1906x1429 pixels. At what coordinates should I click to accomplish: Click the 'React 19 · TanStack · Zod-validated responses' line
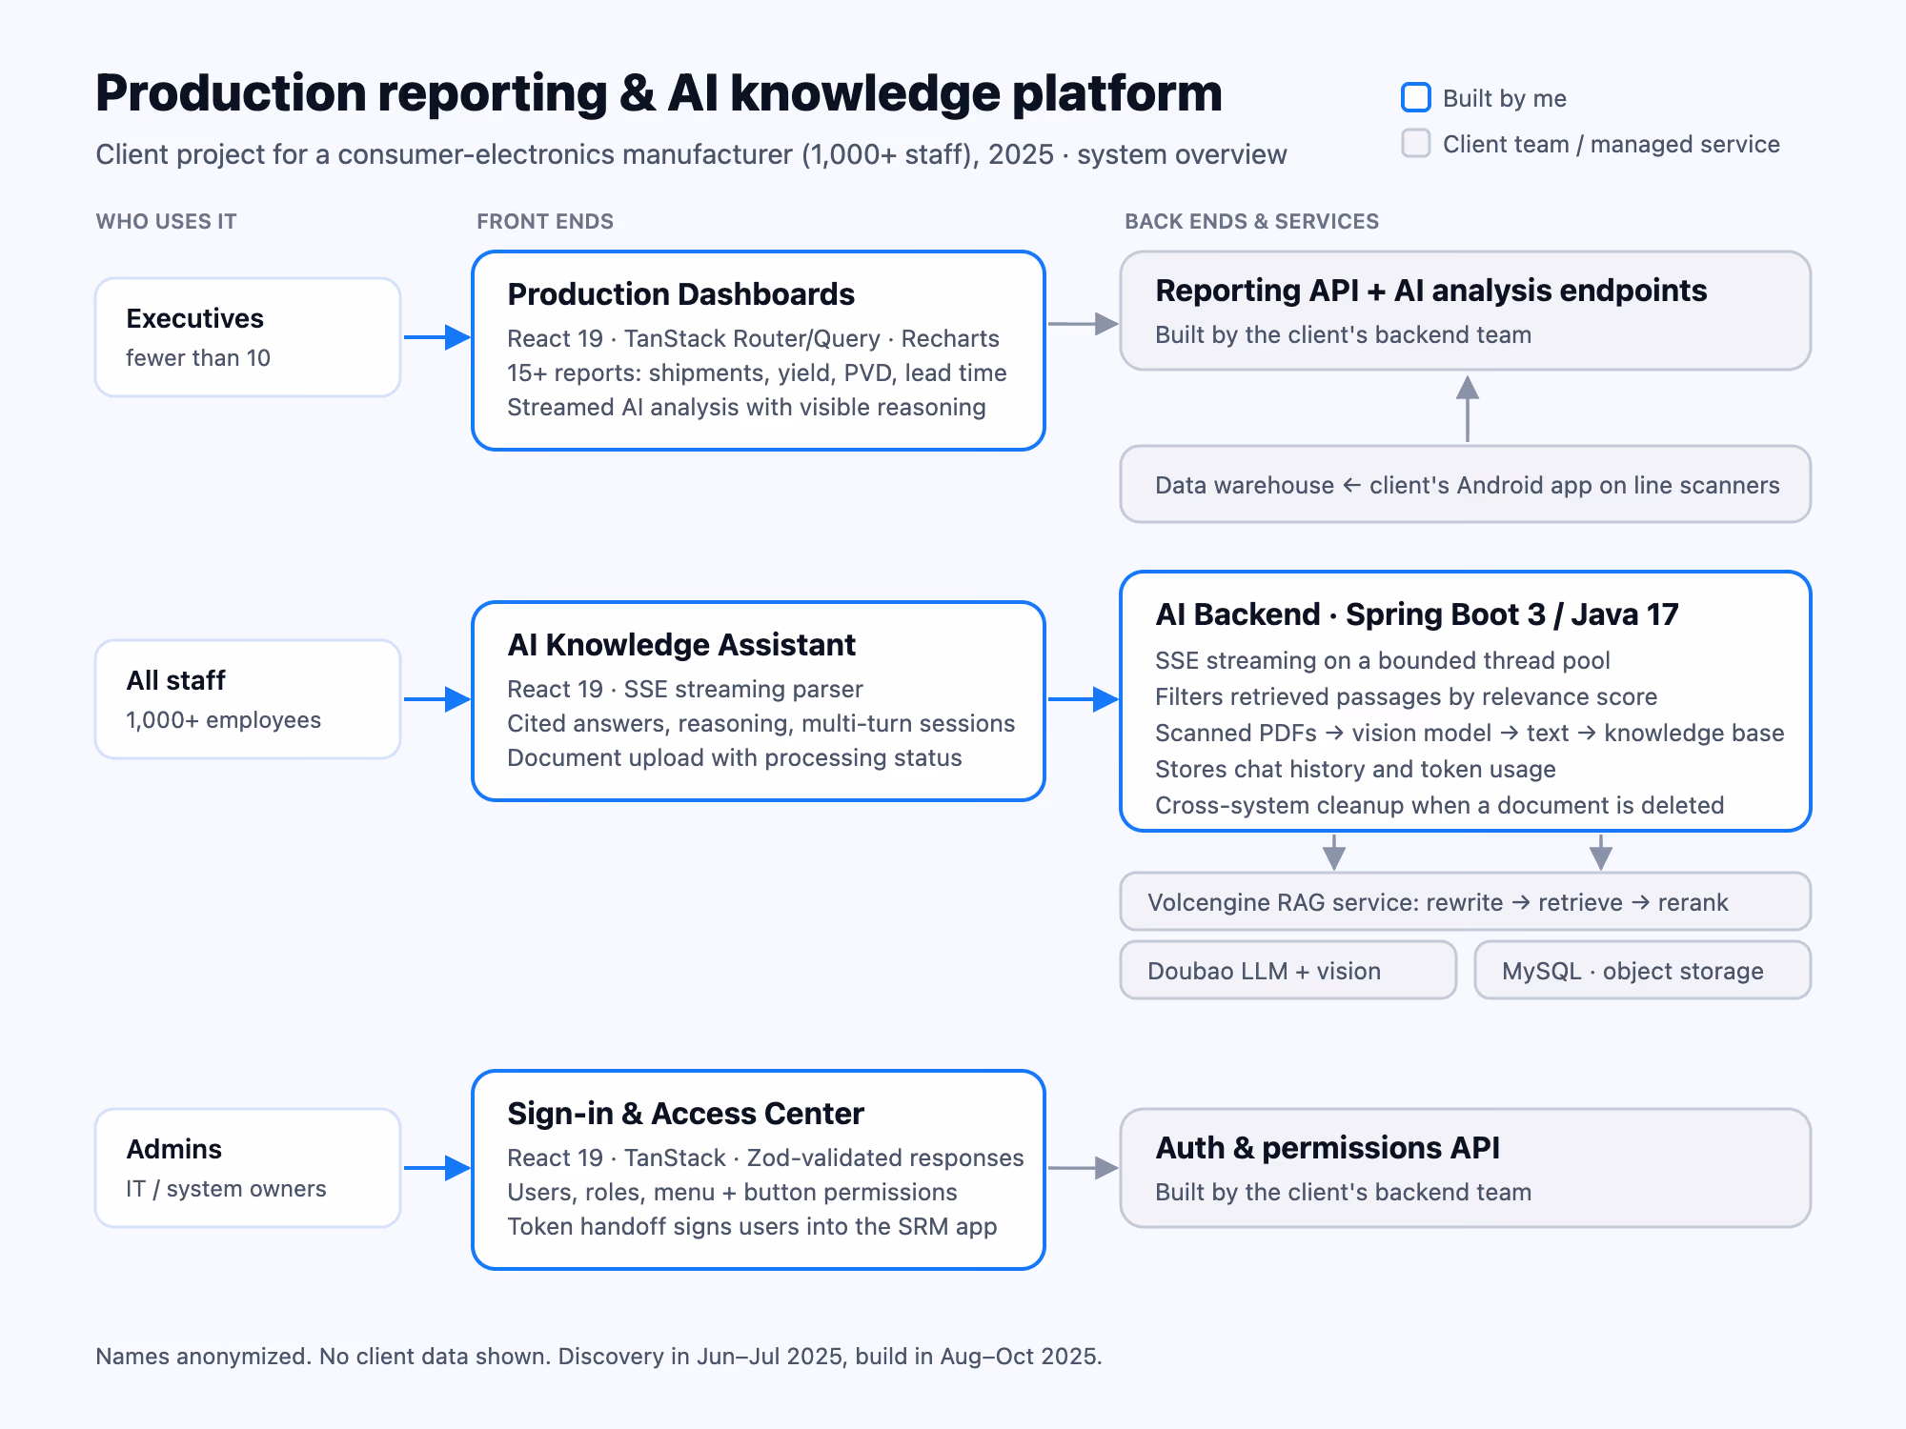[765, 1157]
